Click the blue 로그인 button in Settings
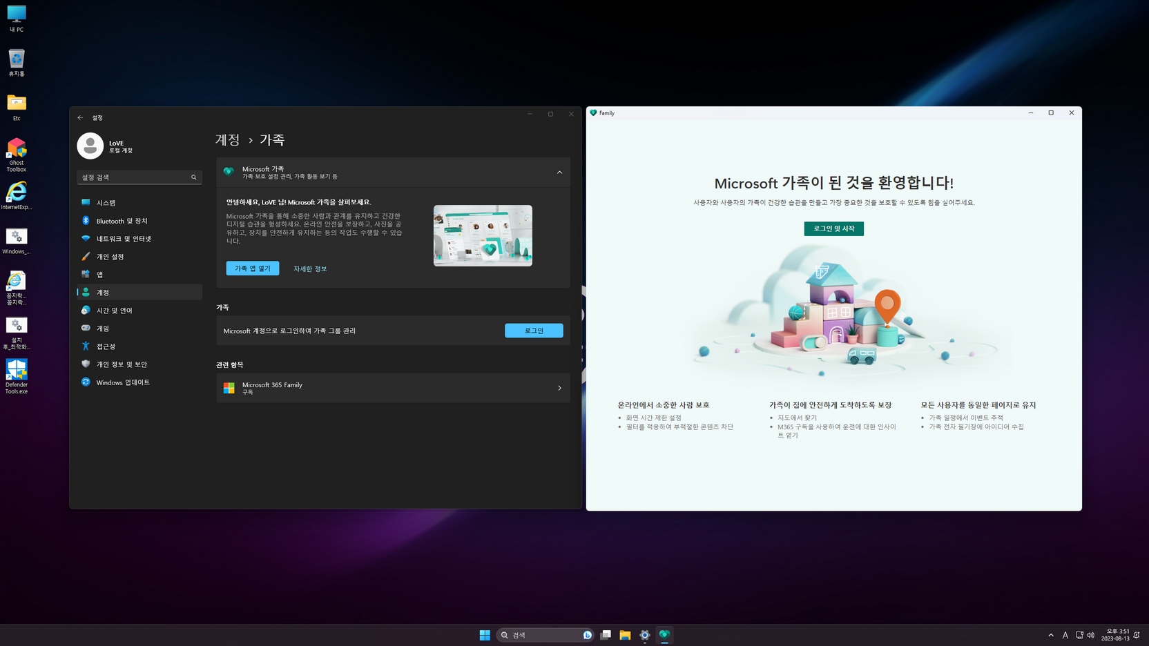This screenshot has width=1149, height=646. (534, 331)
